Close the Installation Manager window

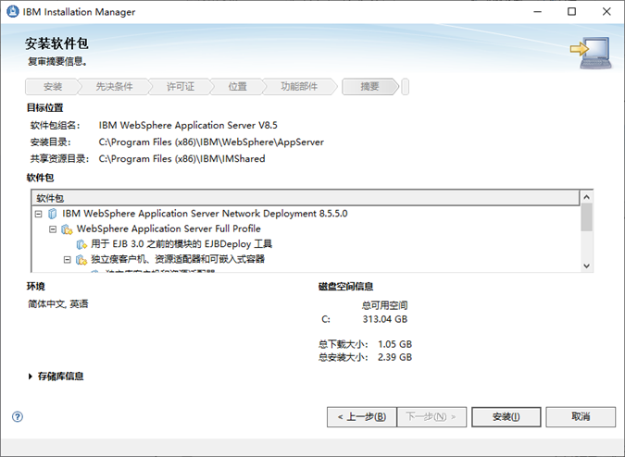point(606,11)
